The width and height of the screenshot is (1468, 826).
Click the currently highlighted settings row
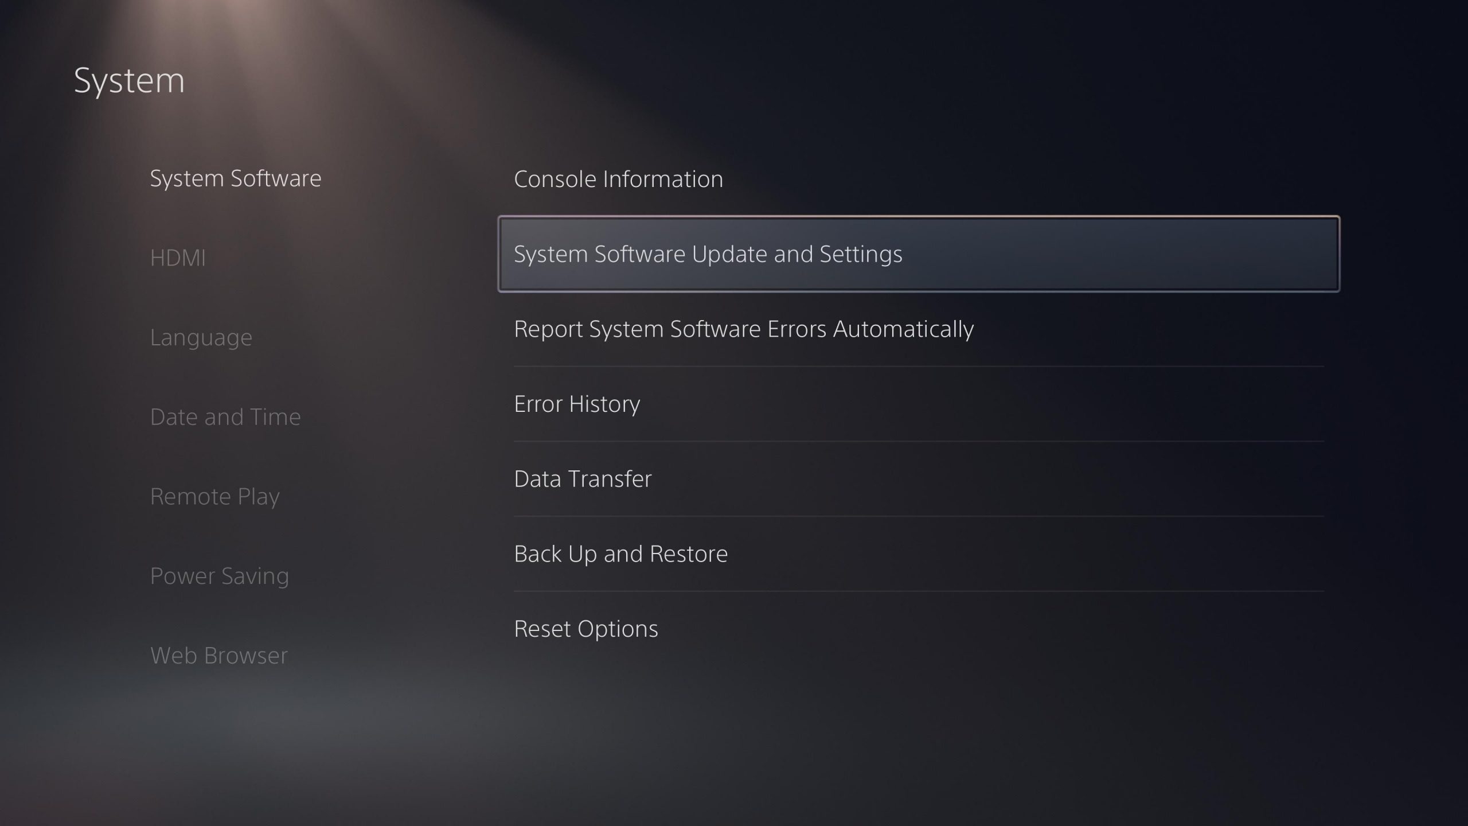[918, 254]
